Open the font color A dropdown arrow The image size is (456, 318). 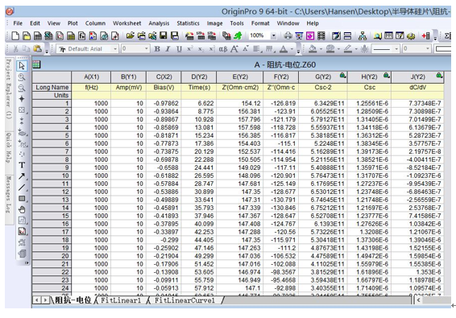tap(292, 49)
